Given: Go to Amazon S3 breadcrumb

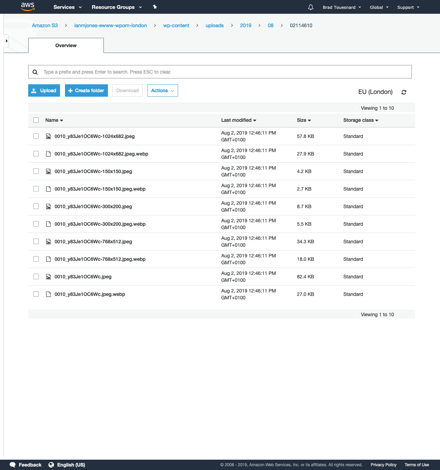Looking at the screenshot, I should tap(45, 25).
